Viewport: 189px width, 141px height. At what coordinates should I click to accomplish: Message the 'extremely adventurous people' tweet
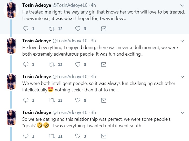coord(103,64)
